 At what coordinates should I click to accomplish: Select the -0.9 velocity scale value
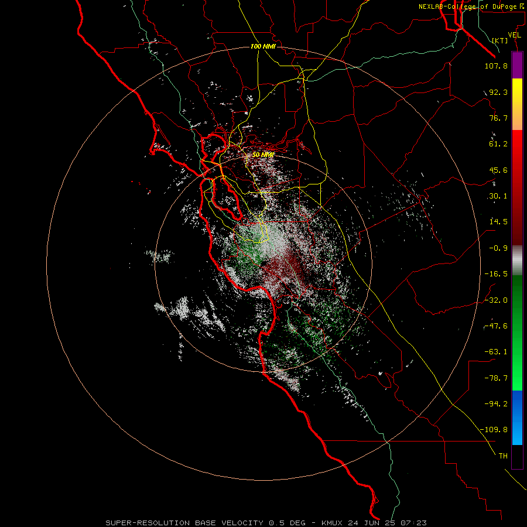pos(498,248)
